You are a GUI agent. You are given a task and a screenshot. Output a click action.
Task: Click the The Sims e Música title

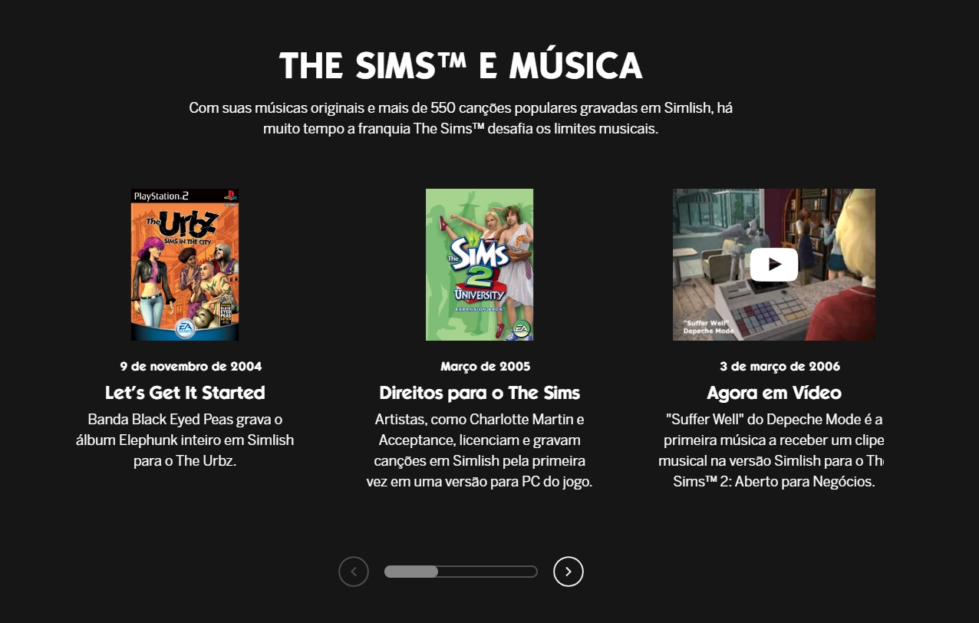click(460, 66)
